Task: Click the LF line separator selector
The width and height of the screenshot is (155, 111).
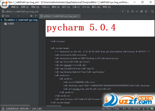Action: [x=129, y=109]
